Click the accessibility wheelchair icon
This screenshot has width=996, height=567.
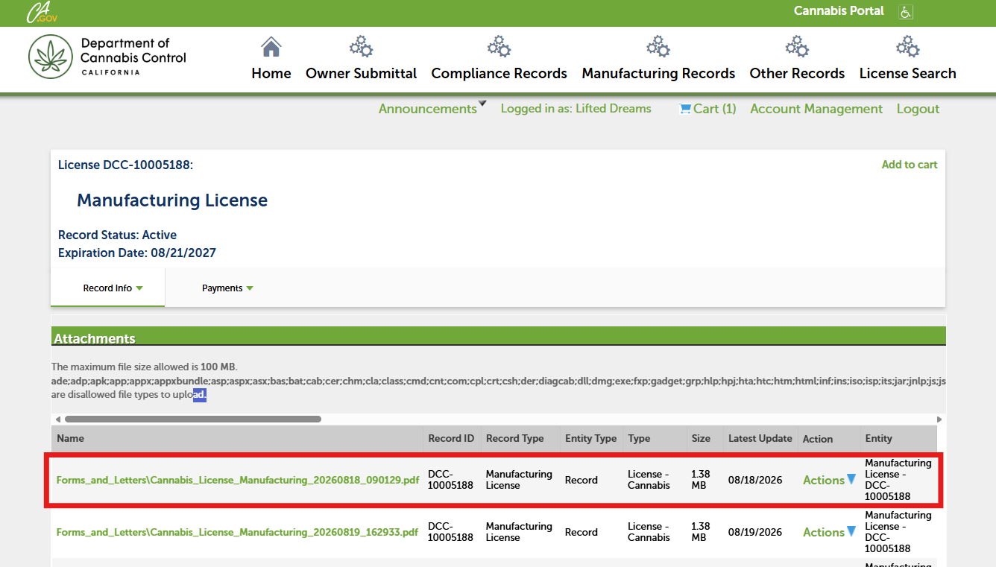click(x=906, y=12)
